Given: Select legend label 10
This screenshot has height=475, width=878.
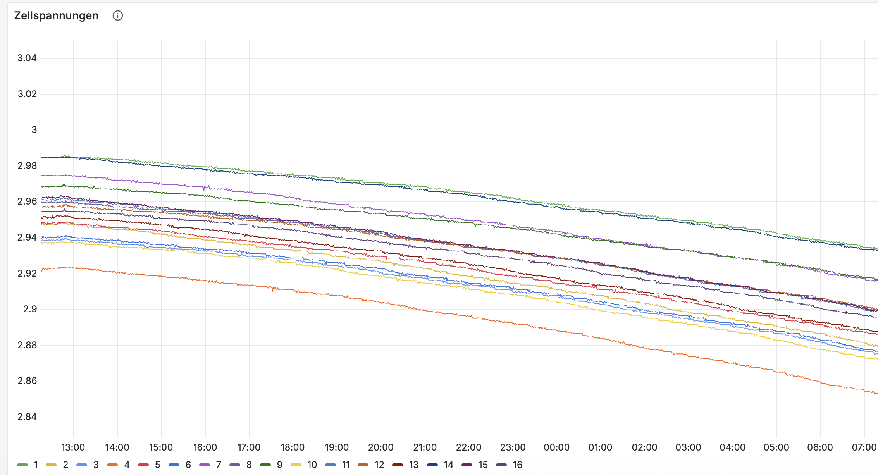Looking at the screenshot, I should [312, 465].
